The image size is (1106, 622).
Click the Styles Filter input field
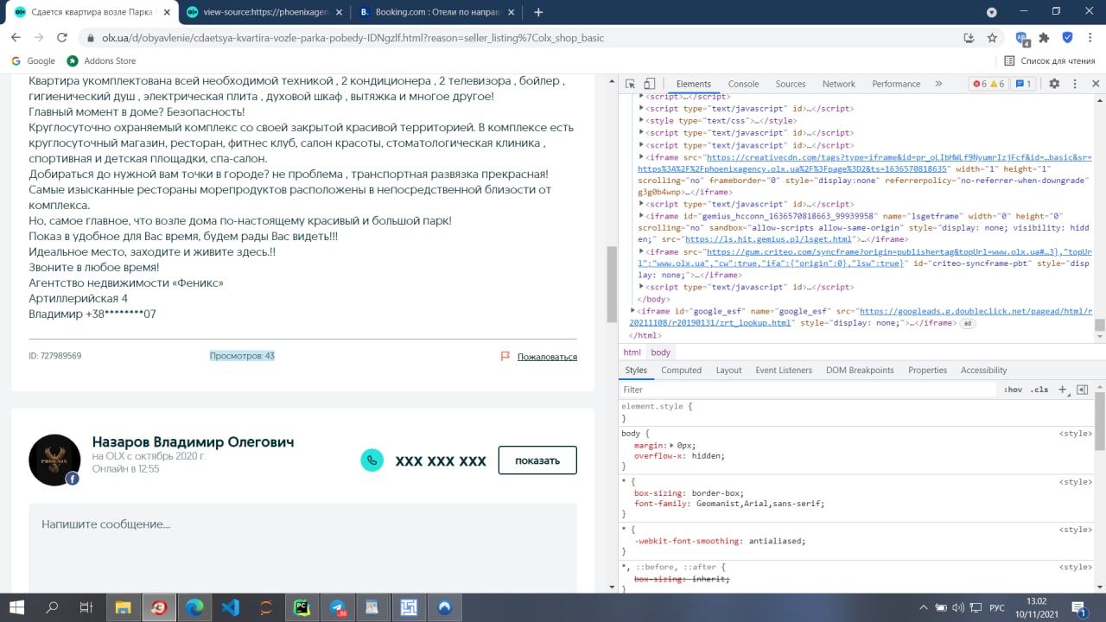[x=808, y=390]
